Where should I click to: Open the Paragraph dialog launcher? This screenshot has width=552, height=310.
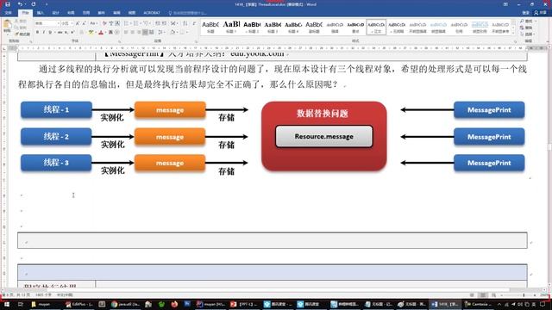click(196, 41)
